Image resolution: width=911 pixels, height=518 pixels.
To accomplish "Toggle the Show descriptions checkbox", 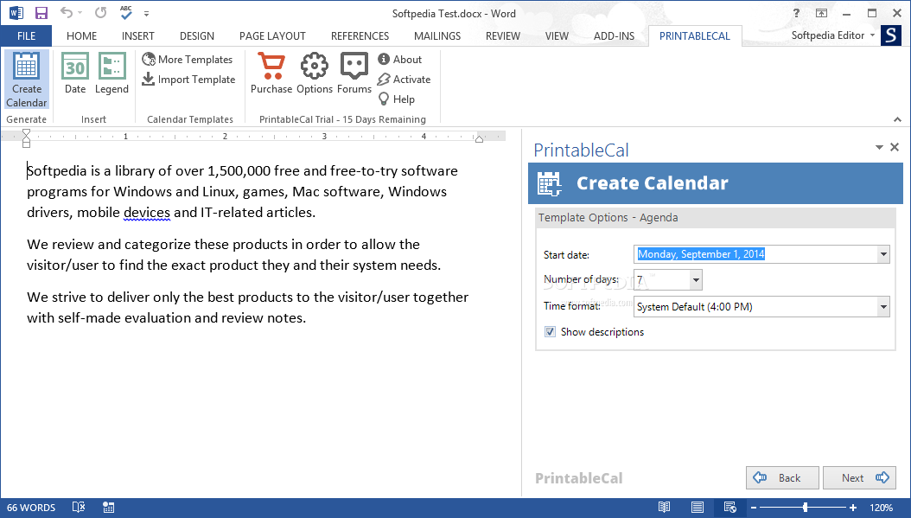I will 550,332.
